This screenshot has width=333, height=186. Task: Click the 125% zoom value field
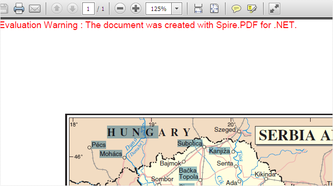click(158, 9)
